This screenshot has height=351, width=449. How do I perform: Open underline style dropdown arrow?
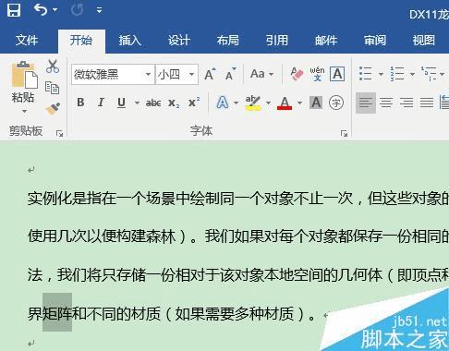point(137,103)
